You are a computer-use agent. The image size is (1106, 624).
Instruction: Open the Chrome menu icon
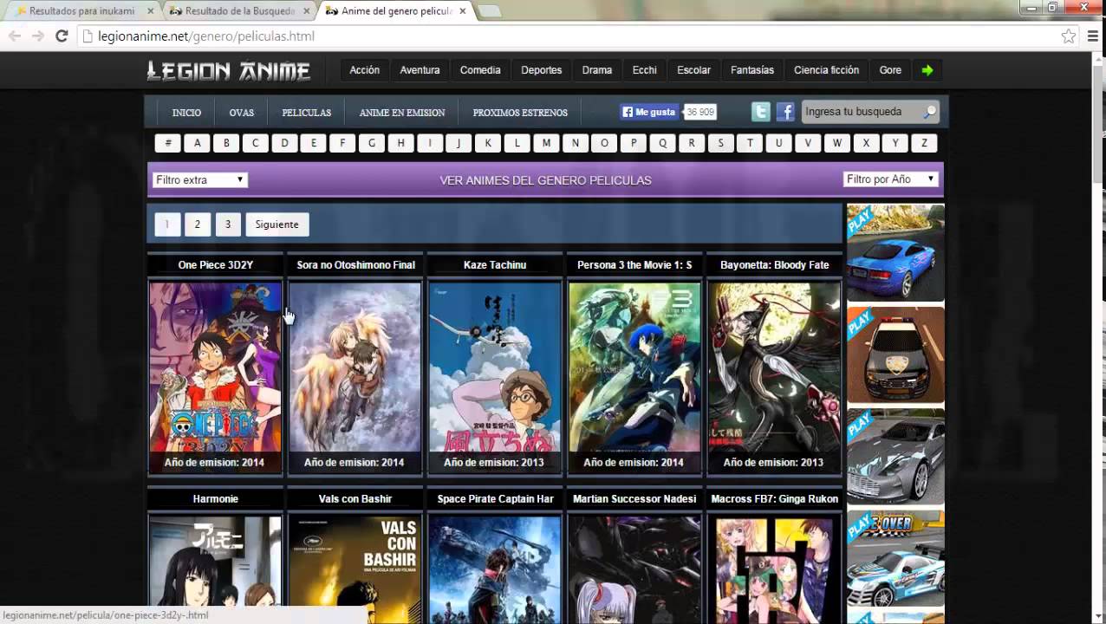pos(1094,36)
